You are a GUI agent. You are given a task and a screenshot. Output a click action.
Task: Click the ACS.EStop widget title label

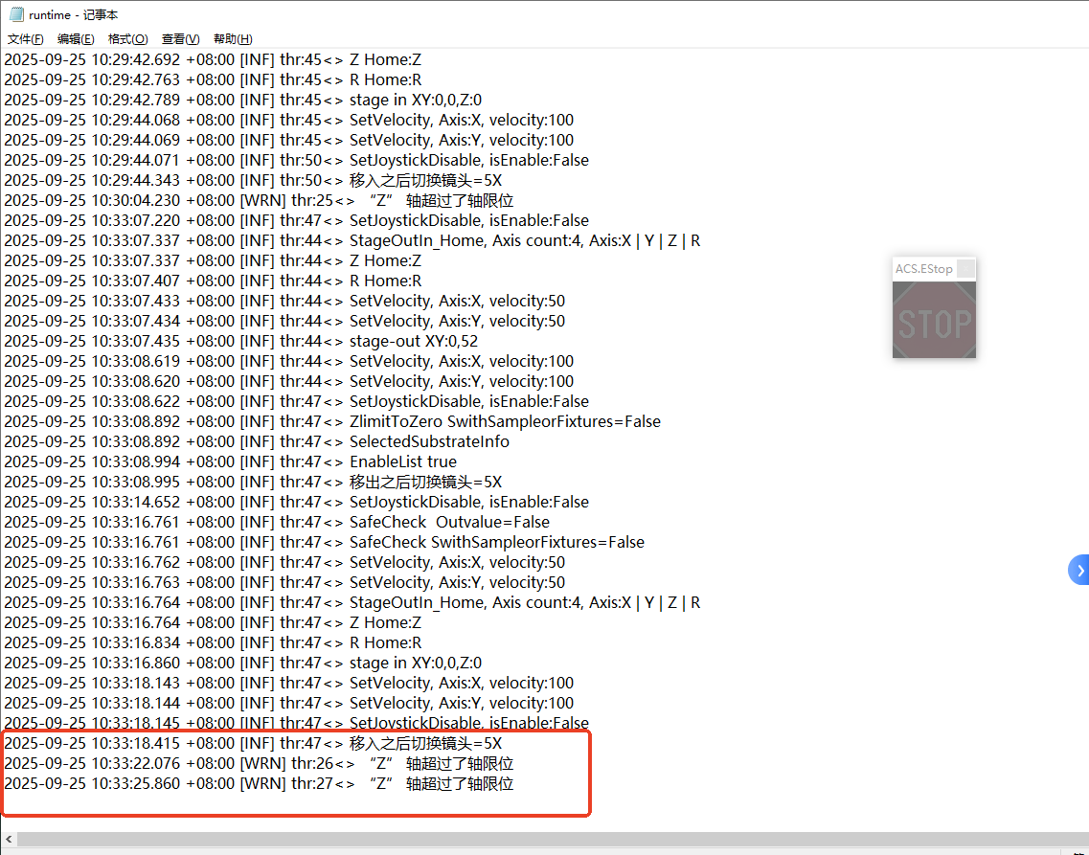tap(923, 269)
